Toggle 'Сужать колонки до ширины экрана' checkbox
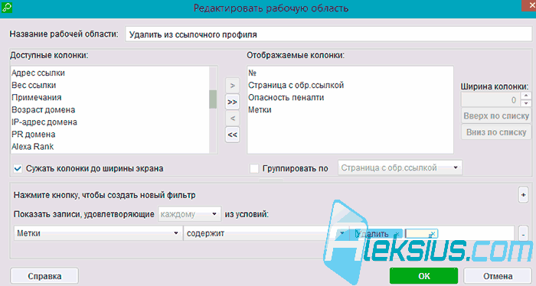This screenshot has width=536, height=286. click(x=18, y=168)
